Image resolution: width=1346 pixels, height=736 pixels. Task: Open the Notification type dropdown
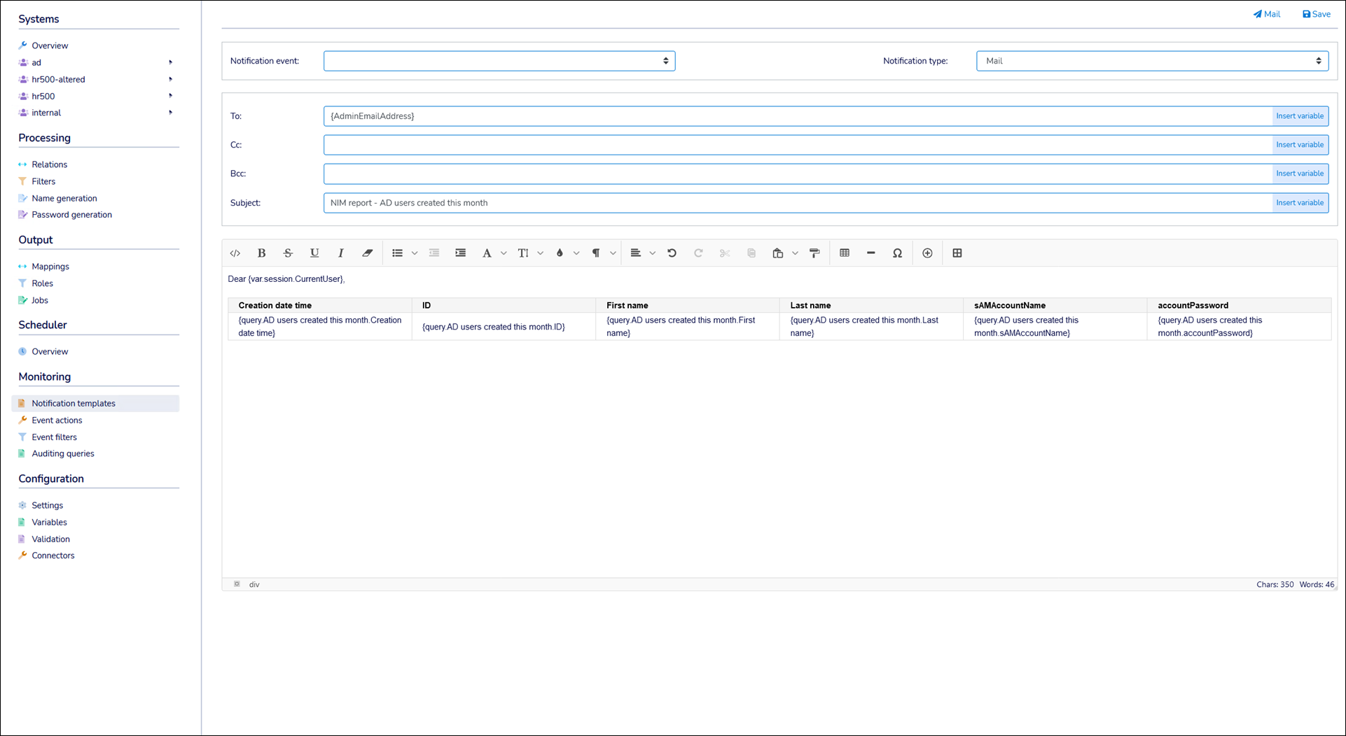tap(1151, 61)
